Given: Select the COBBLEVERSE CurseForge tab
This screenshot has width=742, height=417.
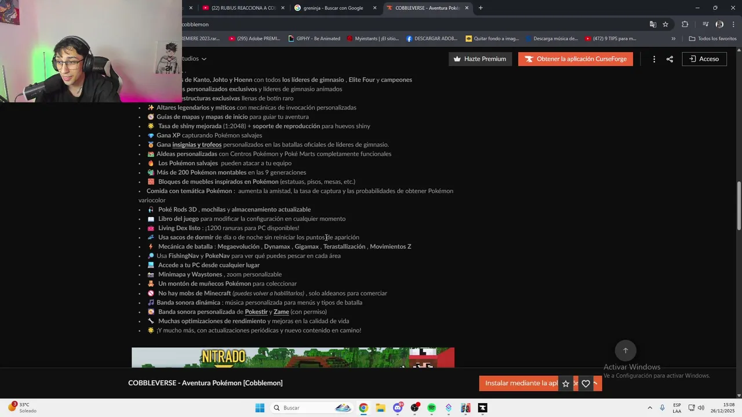Looking at the screenshot, I should [x=427, y=8].
